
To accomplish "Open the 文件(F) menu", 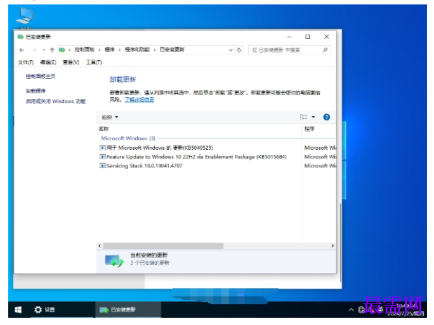I will tap(26, 62).
